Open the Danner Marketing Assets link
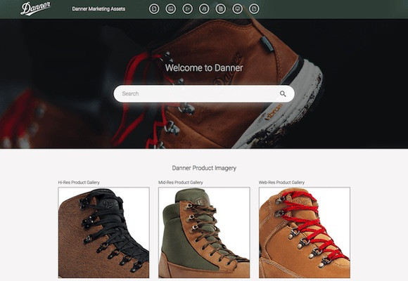408x281 pixels. pos(98,9)
